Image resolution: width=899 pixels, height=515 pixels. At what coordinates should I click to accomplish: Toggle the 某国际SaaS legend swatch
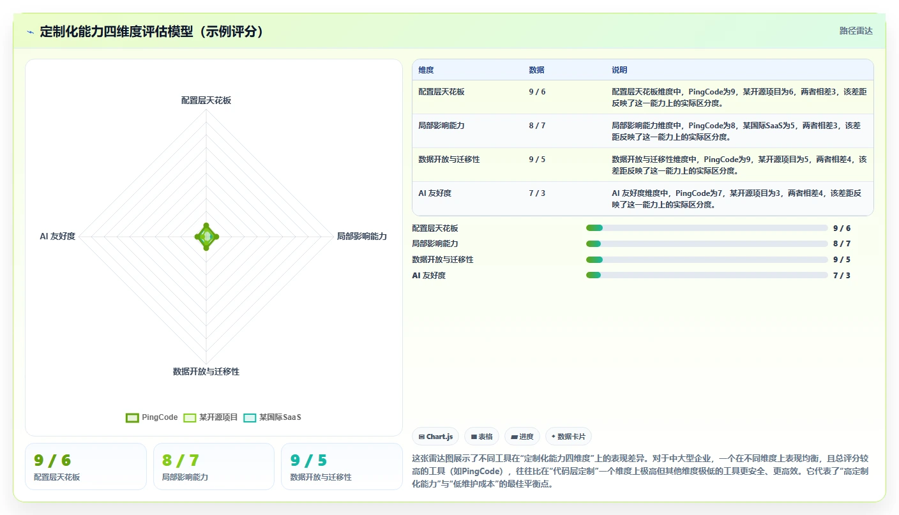click(x=250, y=418)
